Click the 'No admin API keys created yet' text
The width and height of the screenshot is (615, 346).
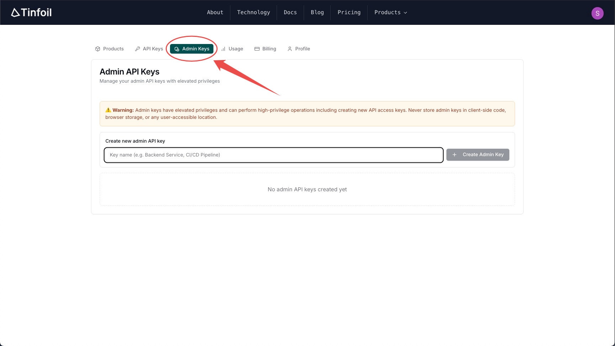(307, 190)
